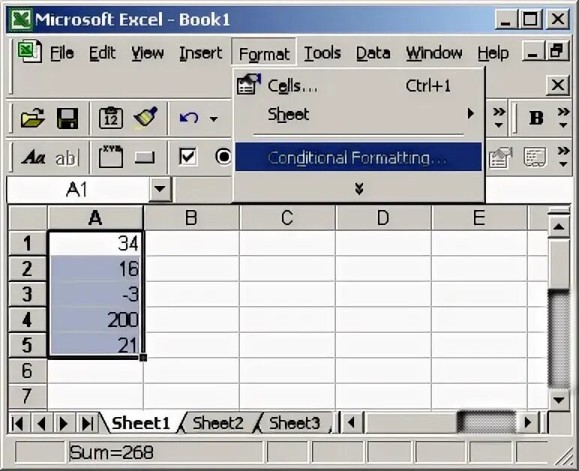The image size is (579, 471).
Task: Open the Sheet submenu
Action: (359, 114)
